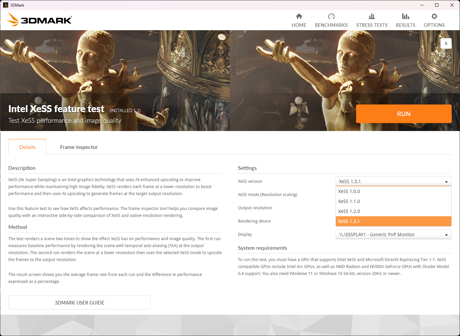This screenshot has height=336, width=460.
Task: Choose XeSS 1.1.0 in the dropdown
Action: pyautogui.click(x=349, y=201)
